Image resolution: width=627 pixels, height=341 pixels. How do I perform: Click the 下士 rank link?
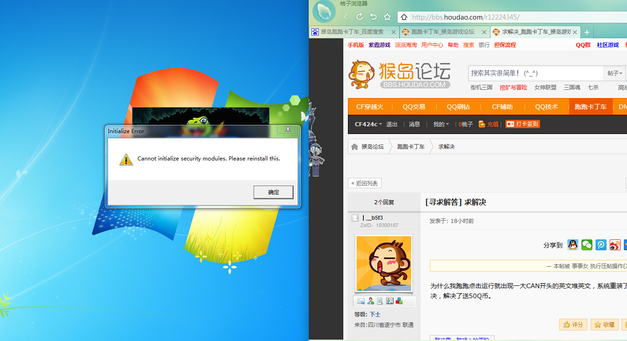(375, 315)
